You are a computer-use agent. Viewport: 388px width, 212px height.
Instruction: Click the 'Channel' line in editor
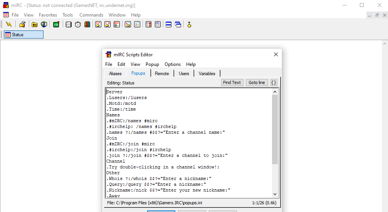click(x=116, y=161)
